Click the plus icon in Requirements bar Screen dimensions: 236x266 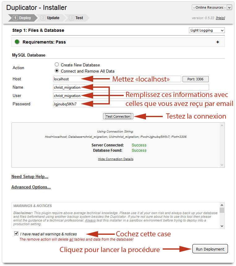[218, 42]
